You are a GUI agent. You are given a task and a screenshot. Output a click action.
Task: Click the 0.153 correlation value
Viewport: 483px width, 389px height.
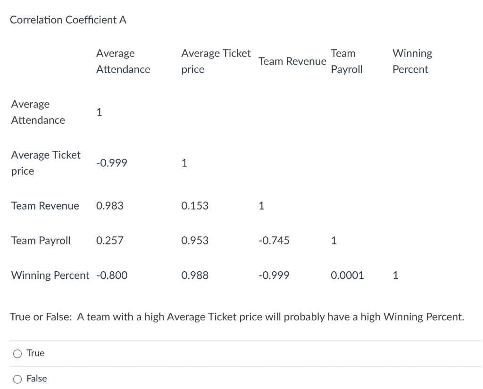click(x=194, y=206)
